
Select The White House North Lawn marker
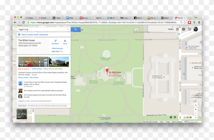(x=105, y=56)
